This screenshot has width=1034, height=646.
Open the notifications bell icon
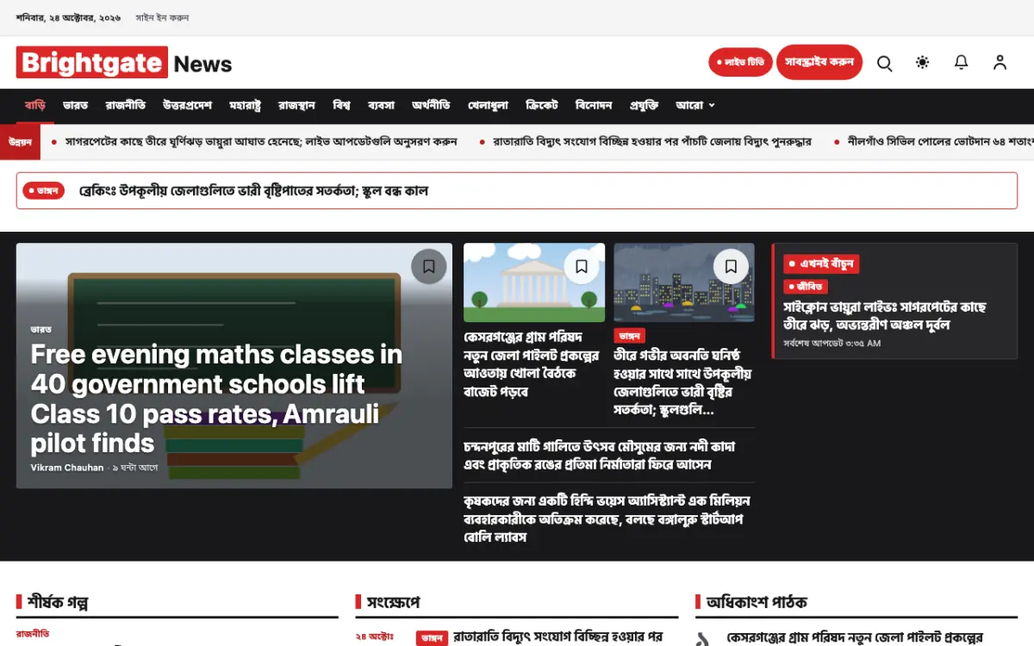tap(961, 63)
